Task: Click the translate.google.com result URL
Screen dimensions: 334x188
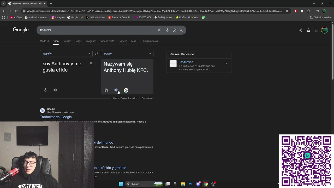Action: click(x=61, y=112)
